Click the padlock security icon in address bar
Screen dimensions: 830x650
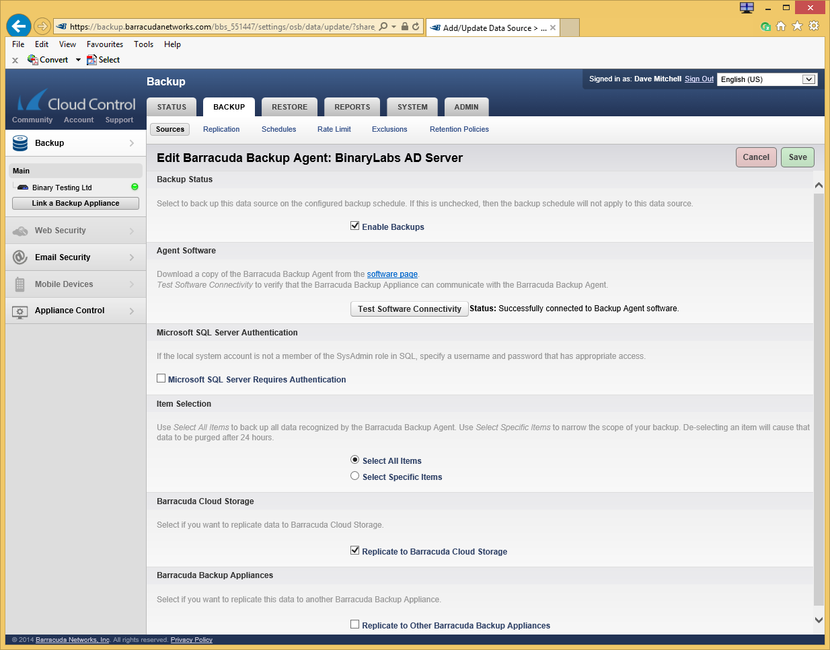coord(405,27)
